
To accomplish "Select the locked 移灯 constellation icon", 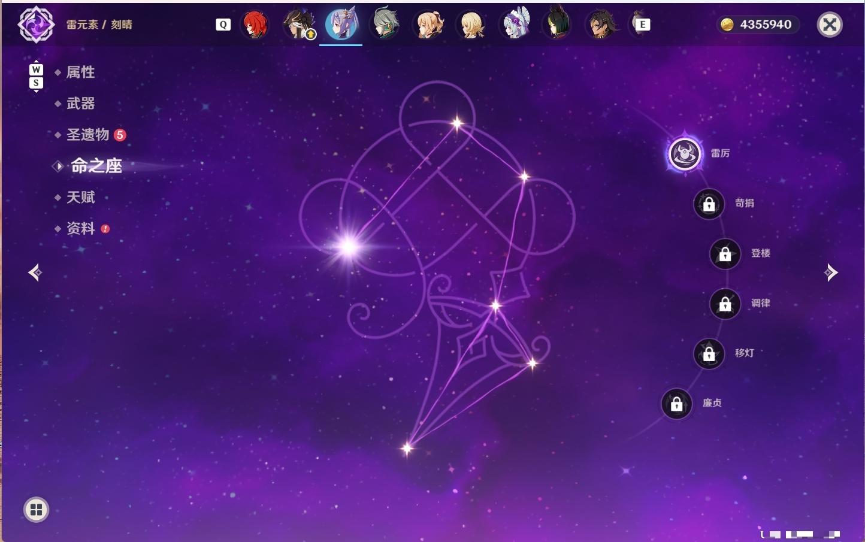I will (x=709, y=354).
